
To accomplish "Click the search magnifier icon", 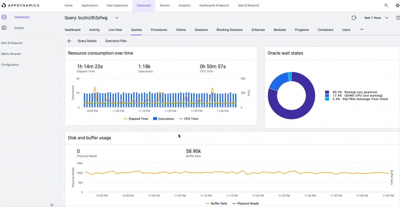I will (386, 5).
